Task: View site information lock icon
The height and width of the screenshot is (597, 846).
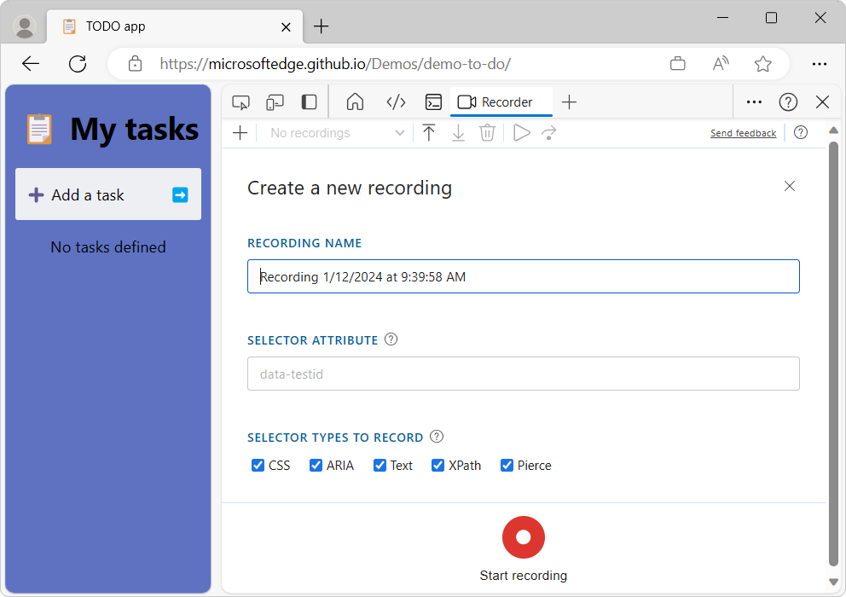Action: click(135, 64)
